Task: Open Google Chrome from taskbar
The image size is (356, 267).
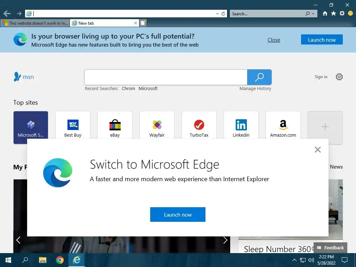Action: (x=60, y=260)
